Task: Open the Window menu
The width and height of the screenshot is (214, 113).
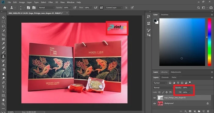Action: [71, 2]
